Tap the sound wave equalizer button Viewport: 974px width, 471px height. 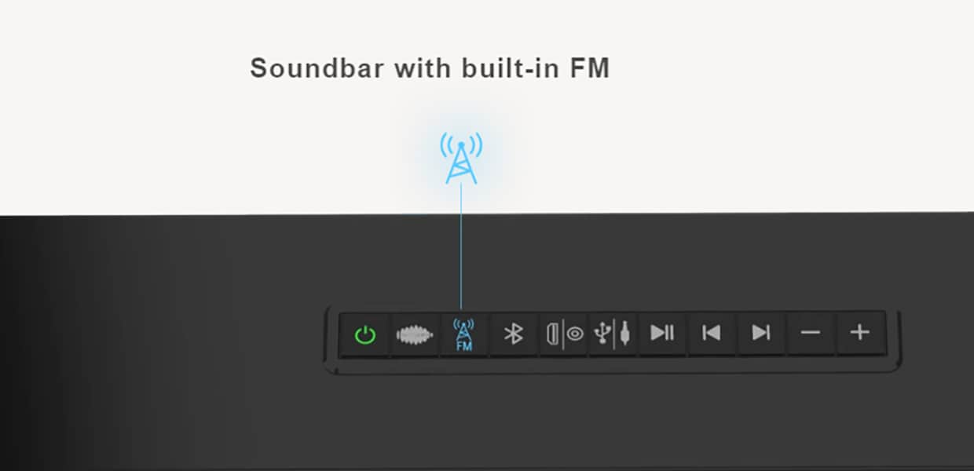tap(415, 334)
